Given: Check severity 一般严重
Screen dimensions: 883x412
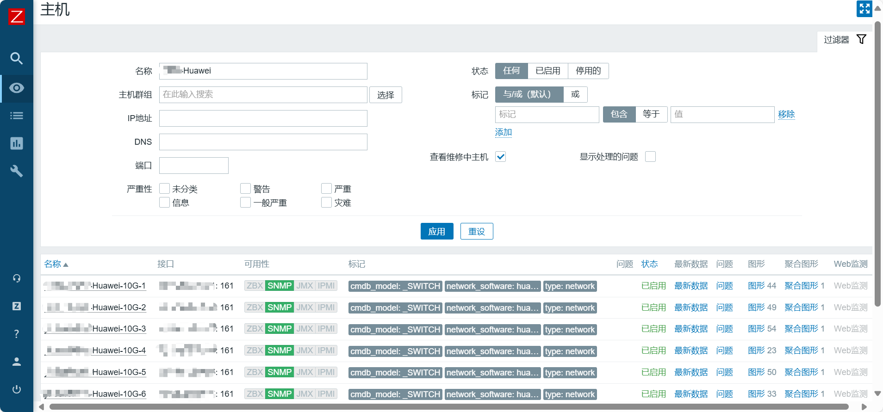Looking at the screenshot, I should coord(245,202).
